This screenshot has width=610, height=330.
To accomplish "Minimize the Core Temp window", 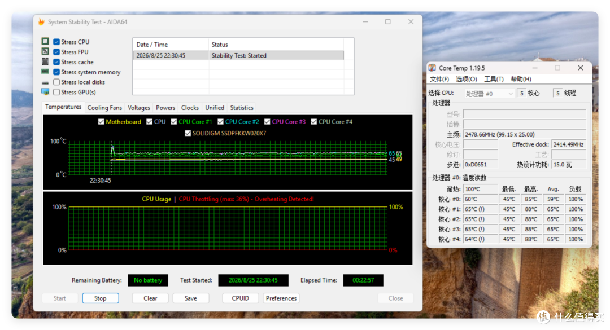I will pyautogui.click(x=535, y=68).
